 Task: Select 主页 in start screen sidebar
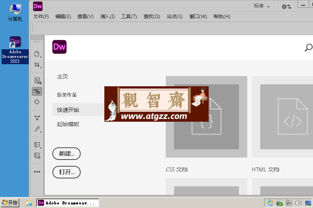tap(63, 76)
